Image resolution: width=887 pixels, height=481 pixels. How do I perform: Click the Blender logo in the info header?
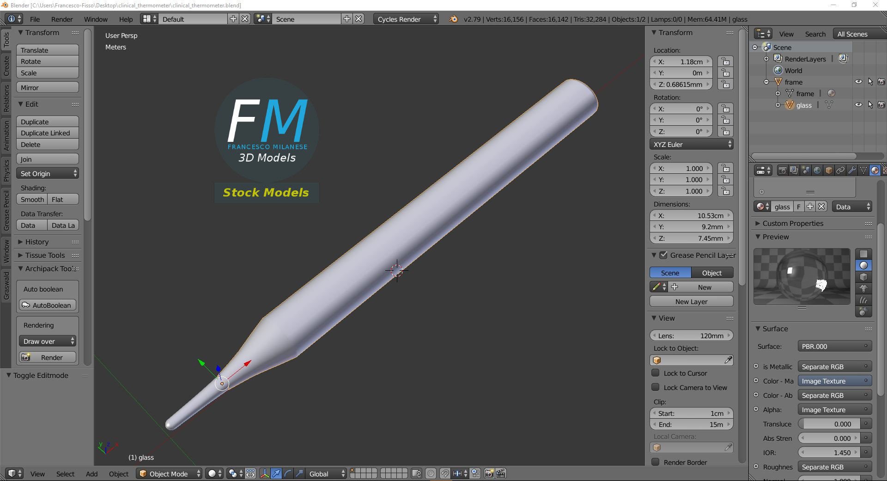[x=453, y=19]
